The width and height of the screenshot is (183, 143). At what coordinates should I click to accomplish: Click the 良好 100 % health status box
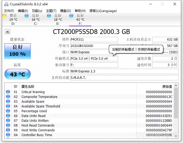pos(18,51)
